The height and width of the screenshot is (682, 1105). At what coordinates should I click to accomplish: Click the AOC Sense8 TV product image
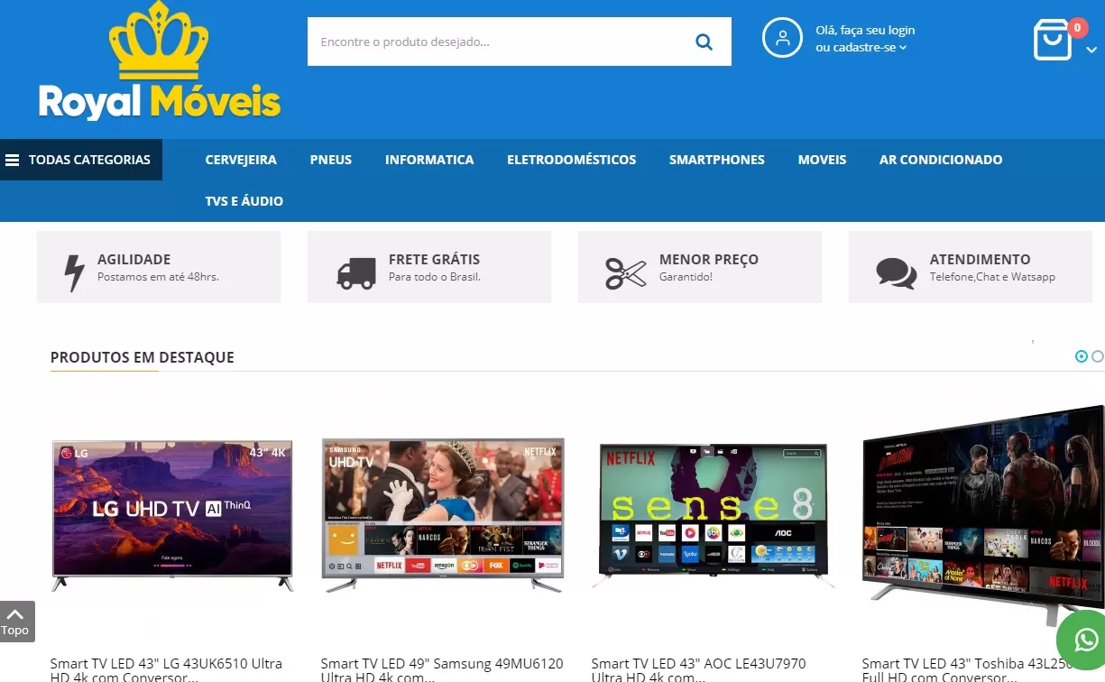point(714,515)
